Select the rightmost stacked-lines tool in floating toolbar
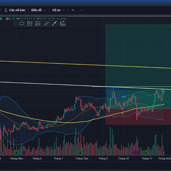 [x=63, y=24]
